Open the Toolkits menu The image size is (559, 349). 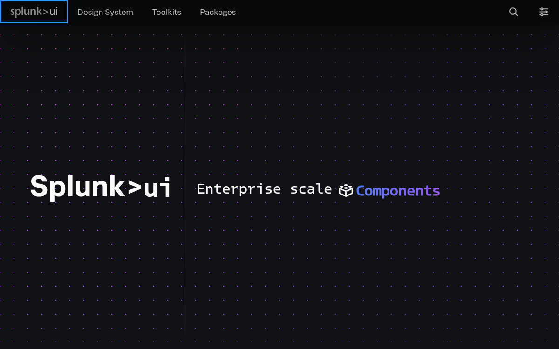tap(166, 12)
